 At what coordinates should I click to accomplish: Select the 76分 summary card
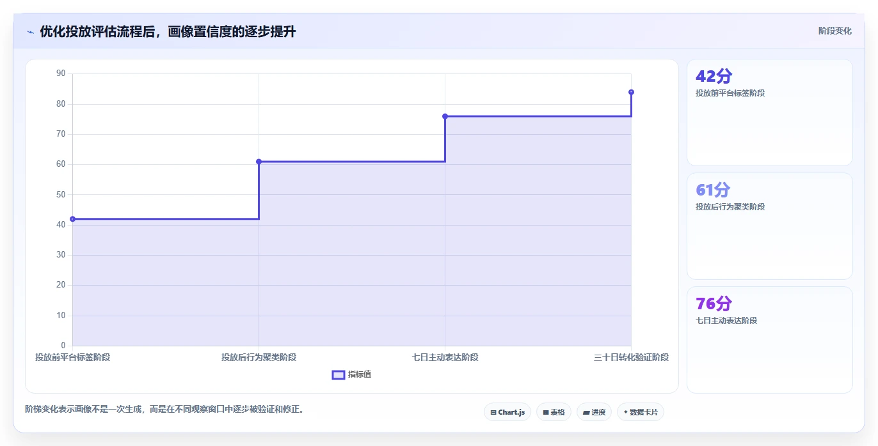click(769, 340)
